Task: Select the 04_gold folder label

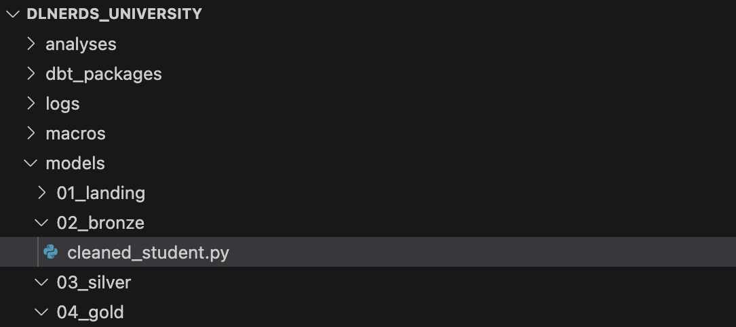Action: (x=90, y=312)
